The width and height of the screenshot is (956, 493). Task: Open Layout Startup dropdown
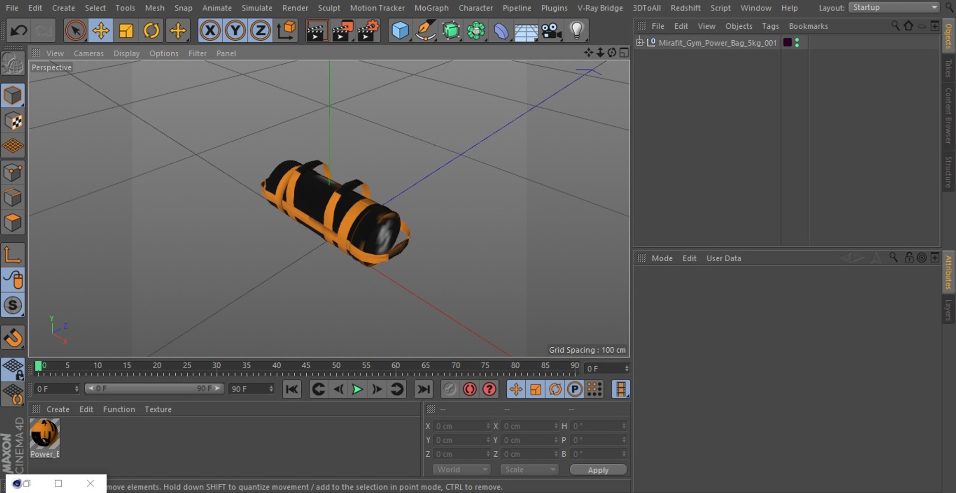pos(894,7)
